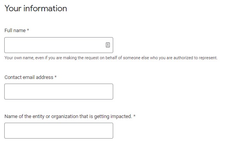Click the "Your information" section heading
231x144 pixels.
(x=36, y=9)
